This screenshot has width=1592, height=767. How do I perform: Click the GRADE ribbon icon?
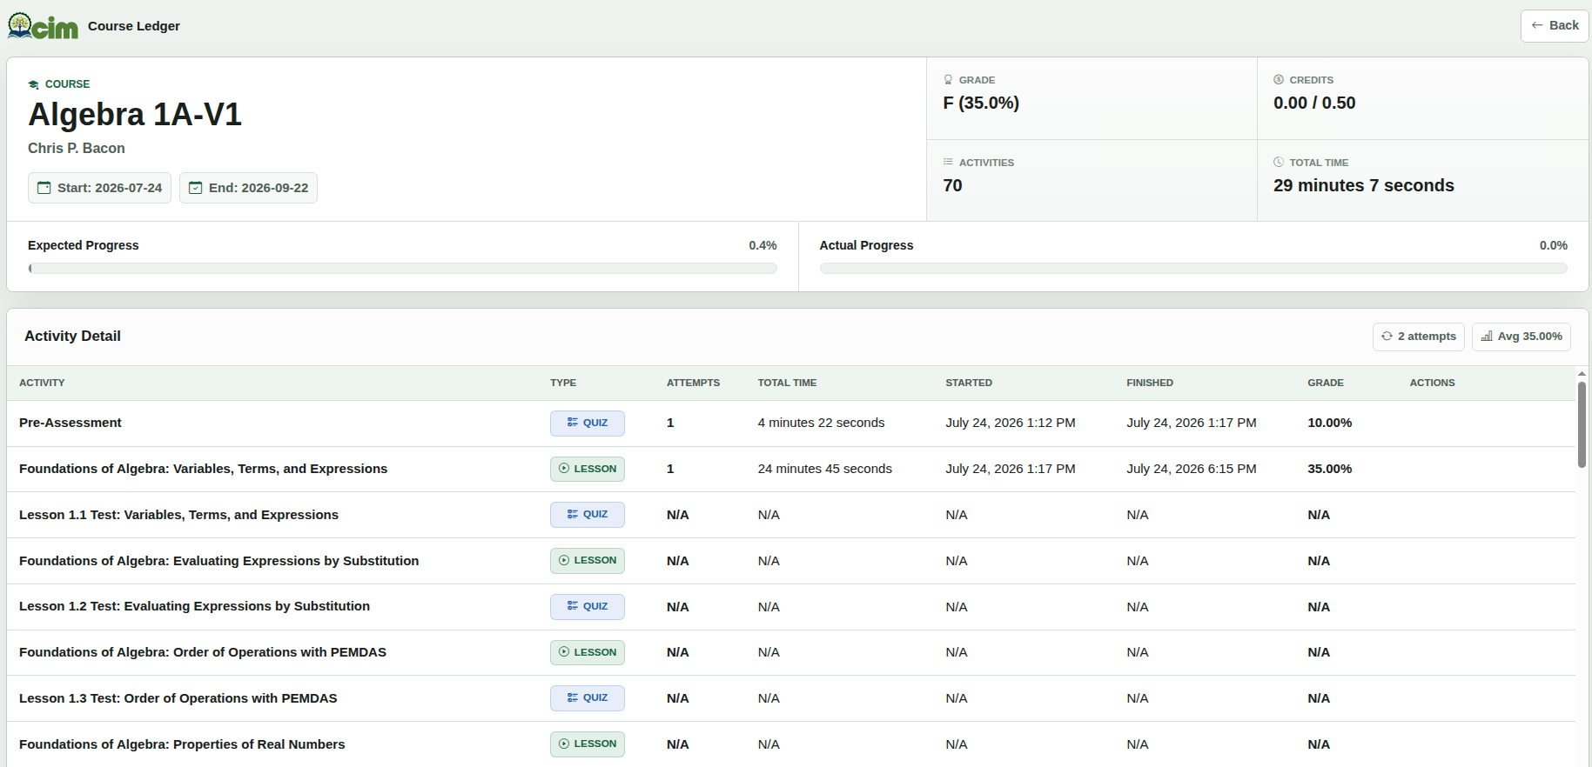pos(948,80)
